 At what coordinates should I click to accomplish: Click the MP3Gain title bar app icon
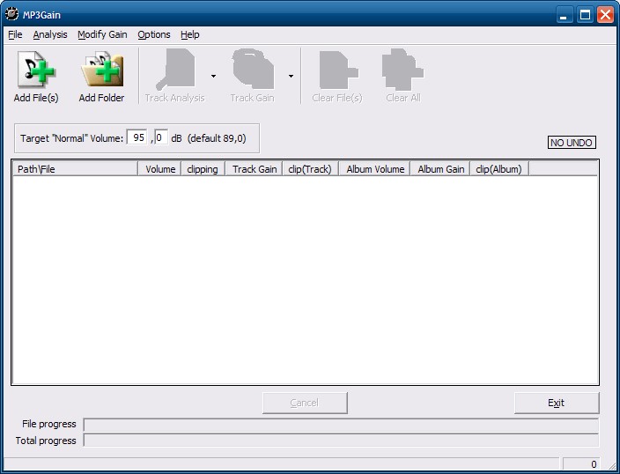coord(12,14)
